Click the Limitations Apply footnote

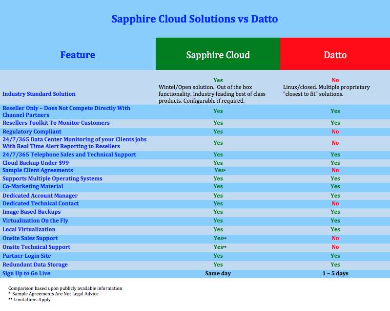click(x=30, y=300)
